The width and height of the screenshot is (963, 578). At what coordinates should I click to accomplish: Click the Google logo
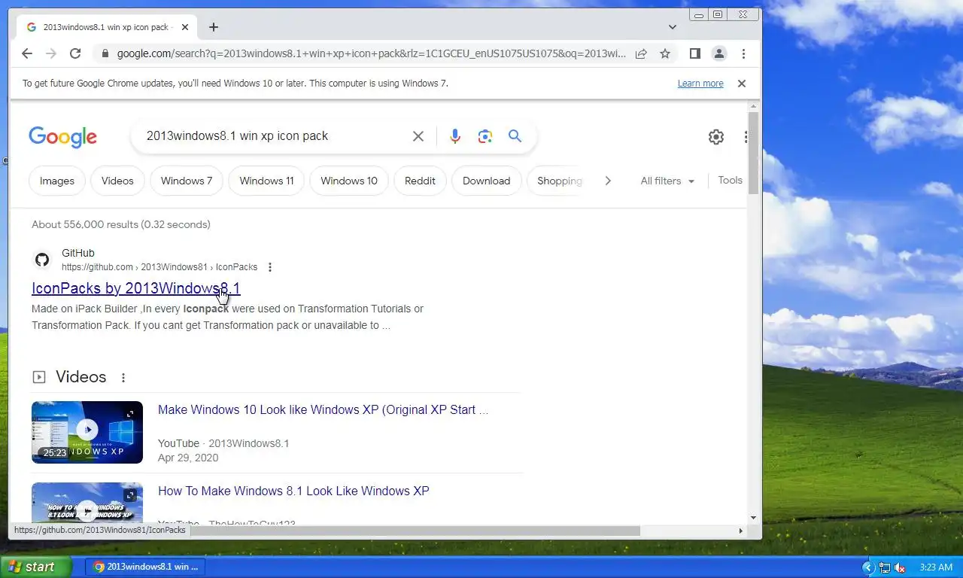point(63,136)
